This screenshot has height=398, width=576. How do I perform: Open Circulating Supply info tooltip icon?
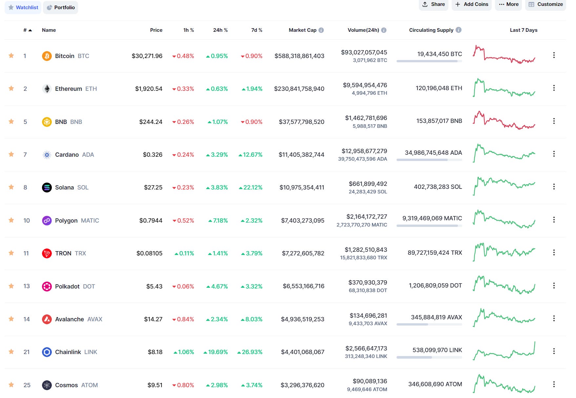[x=459, y=30]
